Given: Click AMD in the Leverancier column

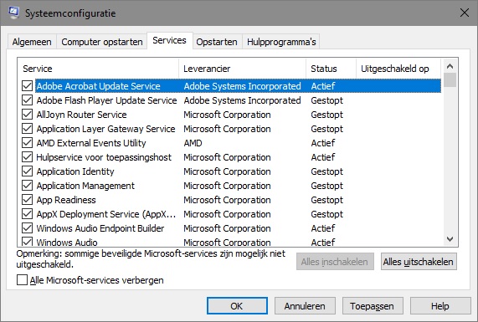Looking at the screenshot, I should point(193,143).
